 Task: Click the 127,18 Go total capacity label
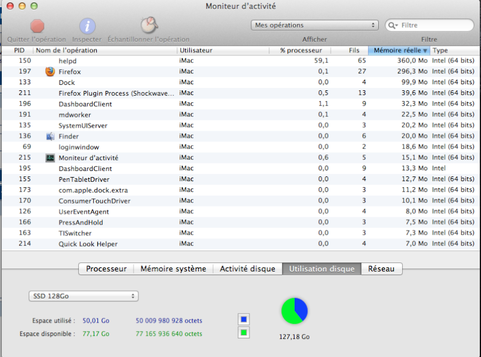coord(294,337)
